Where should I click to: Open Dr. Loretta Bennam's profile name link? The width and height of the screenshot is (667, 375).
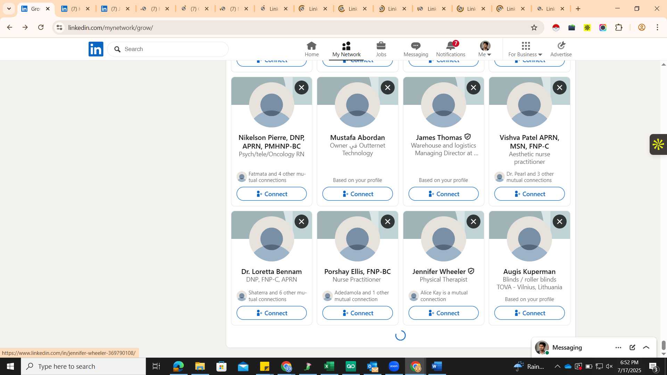272,272
